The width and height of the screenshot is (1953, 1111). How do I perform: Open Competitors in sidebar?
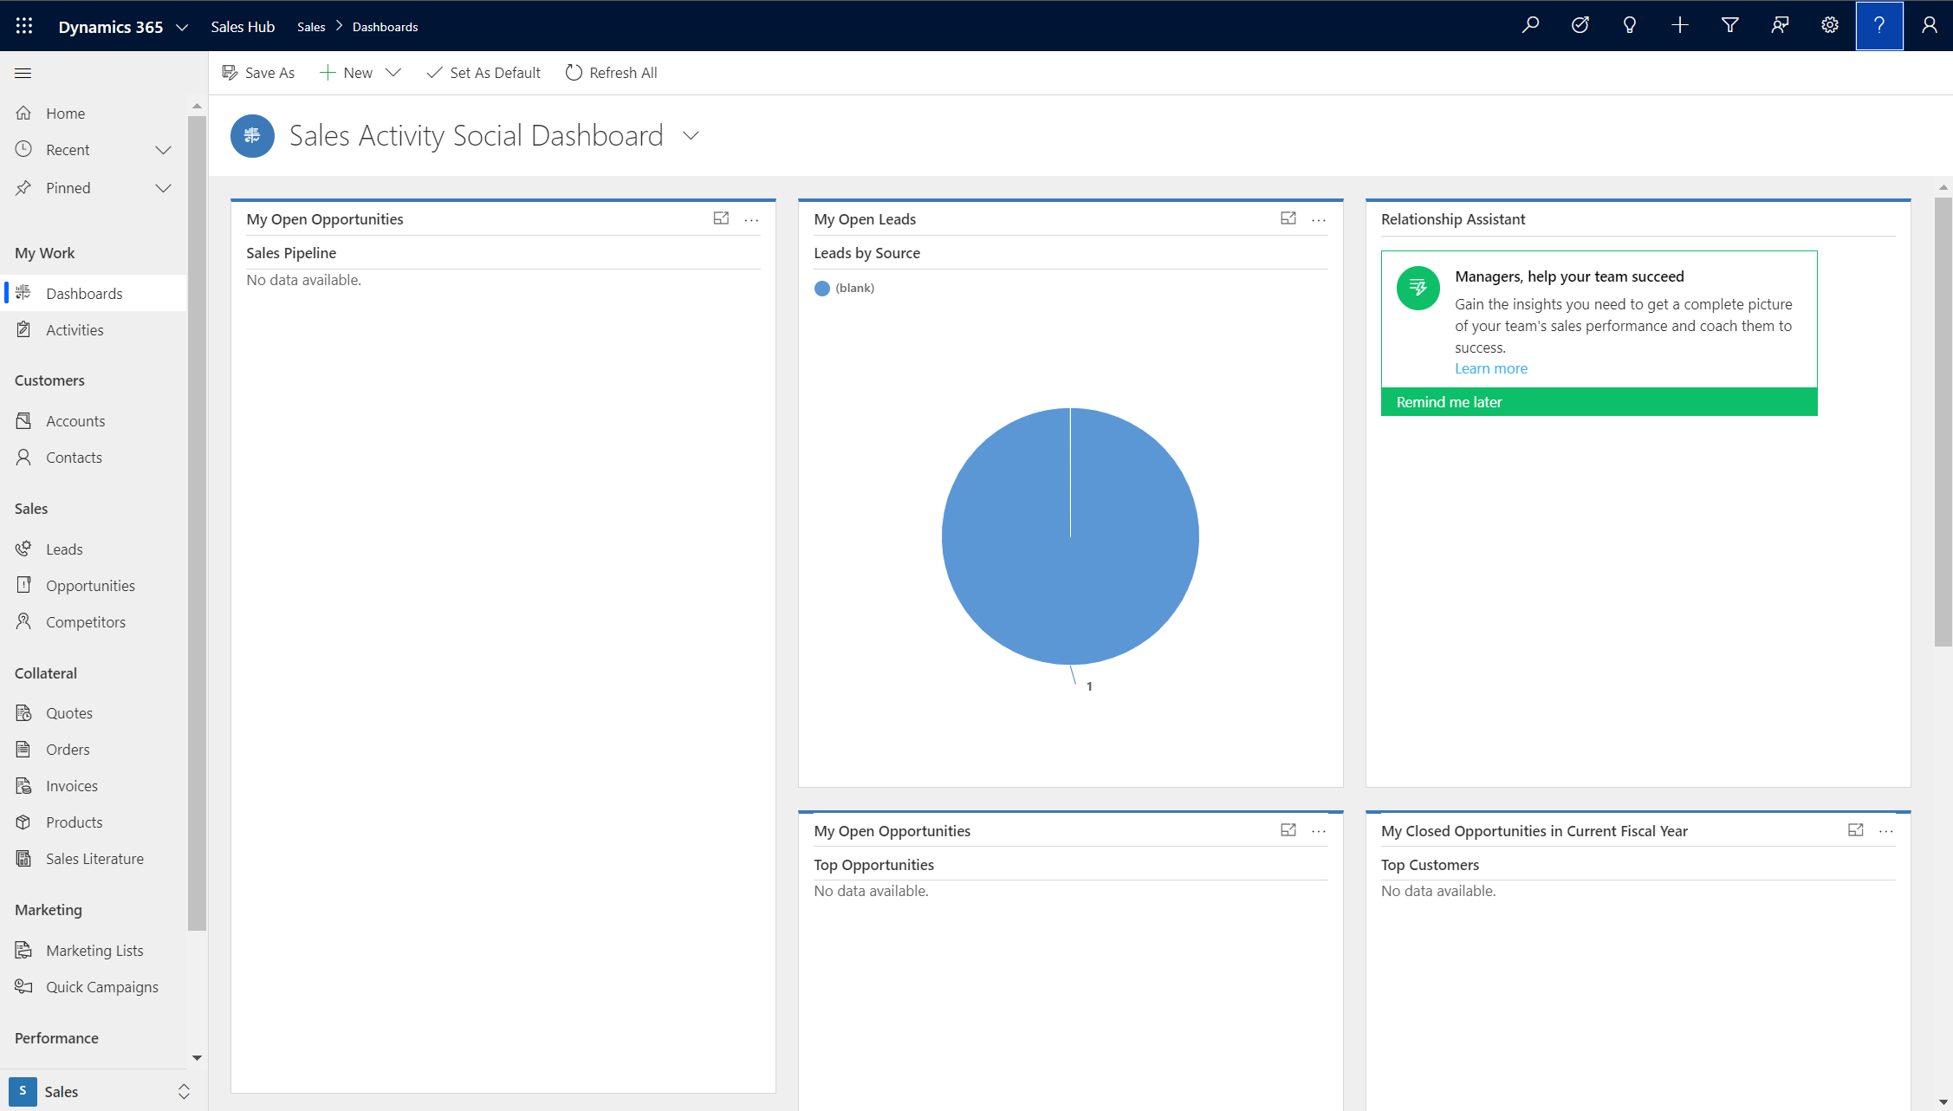(x=94, y=622)
